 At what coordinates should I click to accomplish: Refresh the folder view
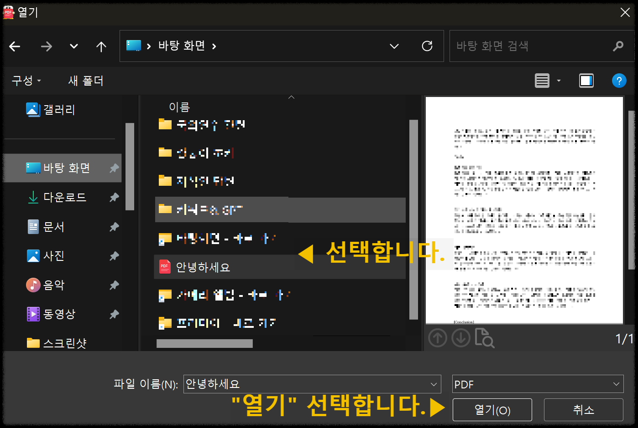pos(427,46)
